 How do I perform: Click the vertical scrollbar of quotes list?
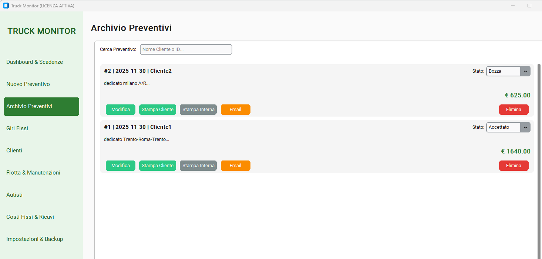539,159
